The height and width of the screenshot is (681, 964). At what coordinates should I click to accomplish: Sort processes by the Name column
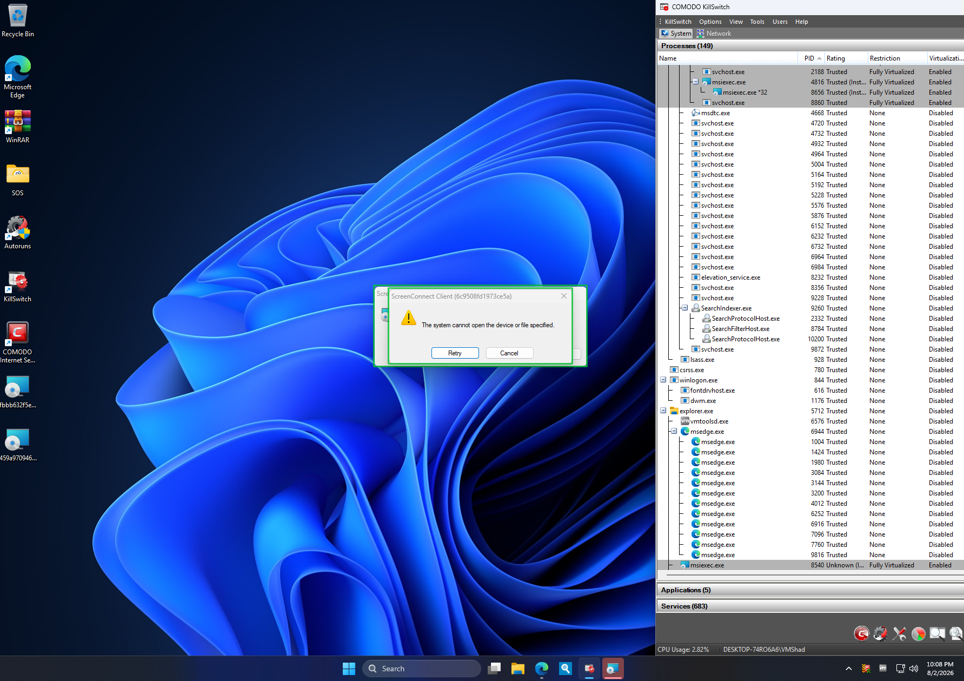coord(727,58)
